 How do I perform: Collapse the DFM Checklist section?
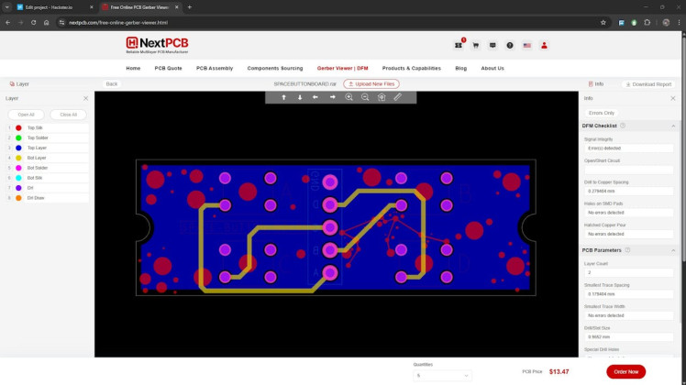pos(673,126)
